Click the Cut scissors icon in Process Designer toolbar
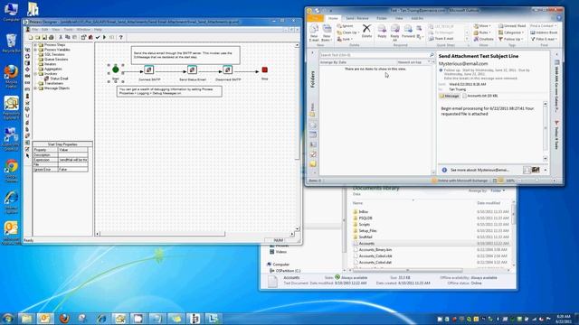 click(61, 37)
